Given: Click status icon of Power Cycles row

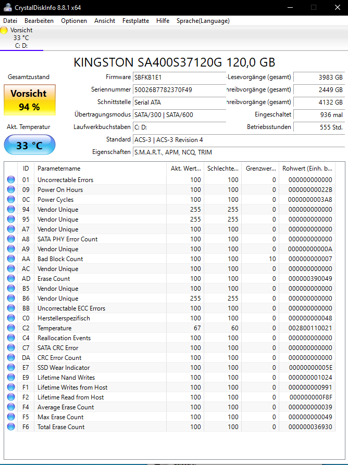Looking at the screenshot, I should tap(11, 199).
